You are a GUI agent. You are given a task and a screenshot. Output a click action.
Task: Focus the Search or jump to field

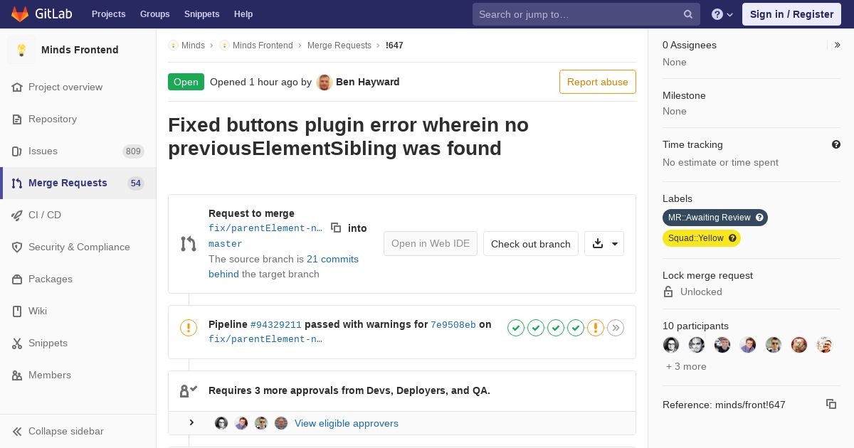586,14
